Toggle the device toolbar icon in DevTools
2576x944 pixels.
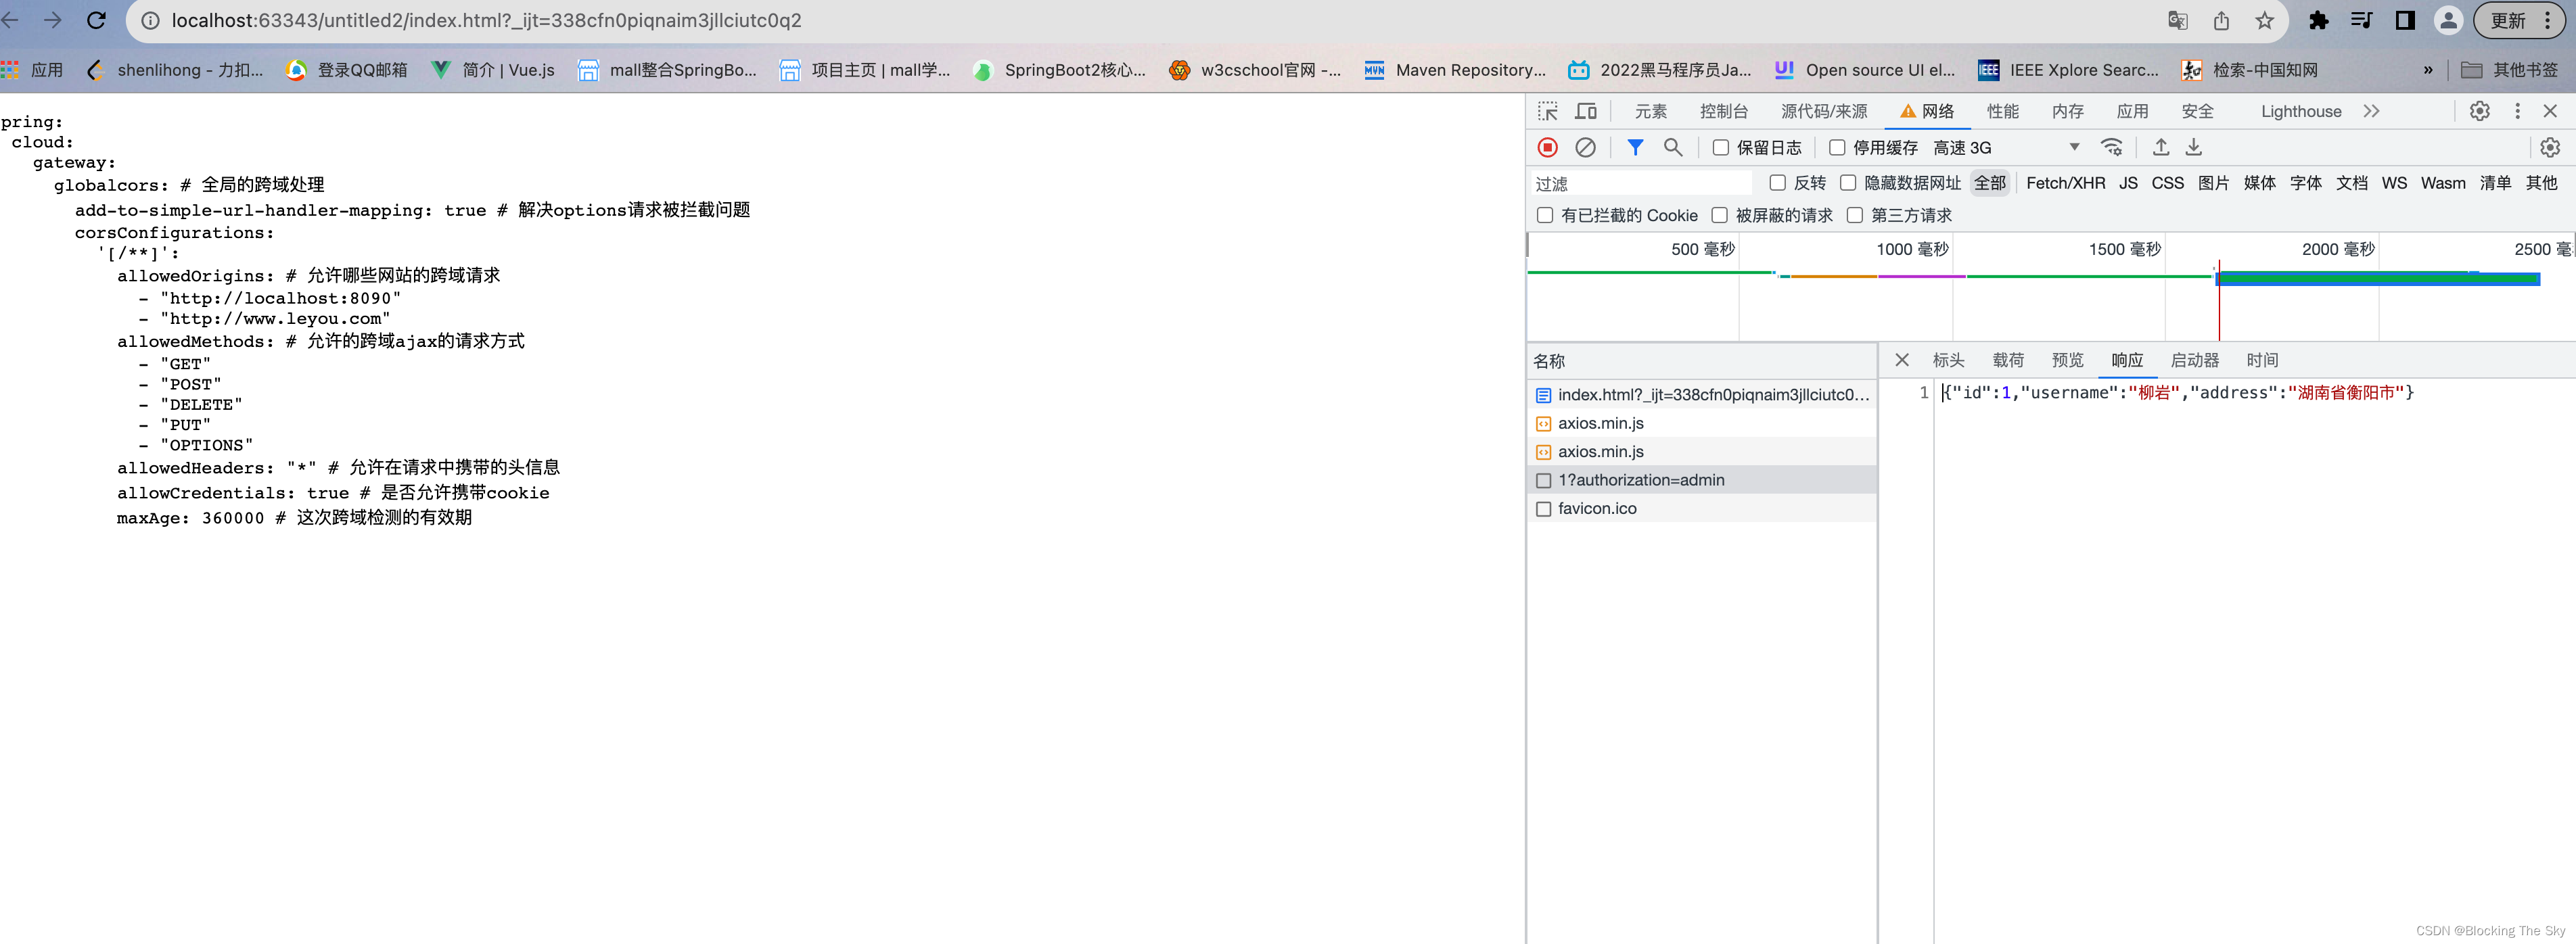tap(1586, 111)
